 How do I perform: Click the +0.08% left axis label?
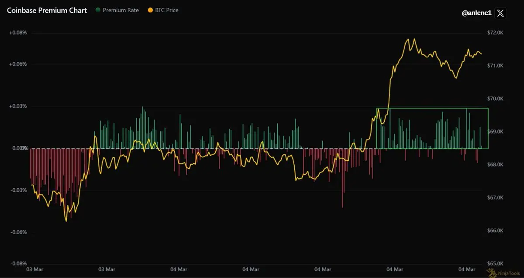pyautogui.click(x=18, y=33)
